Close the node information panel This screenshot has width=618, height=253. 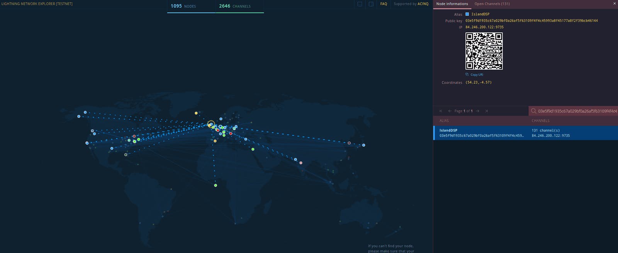[614, 3]
